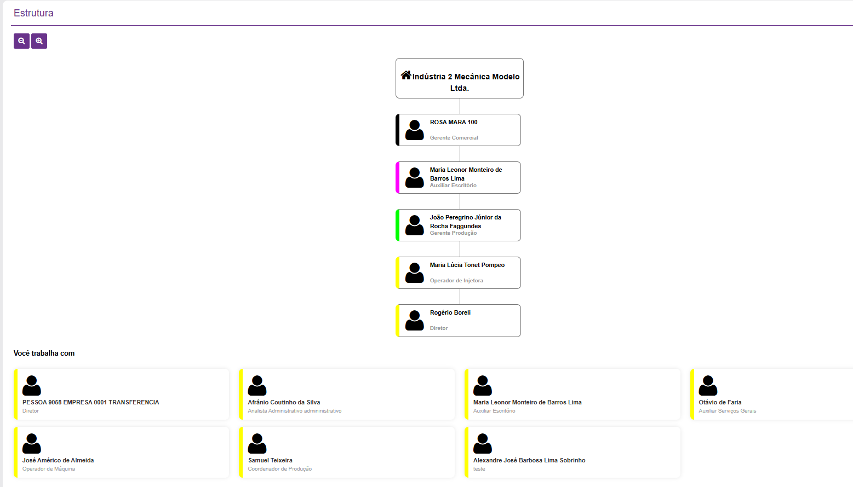Click the zoom in magnifier button
Image resolution: width=853 pixels, height=487 pixels.
point(39,41)
